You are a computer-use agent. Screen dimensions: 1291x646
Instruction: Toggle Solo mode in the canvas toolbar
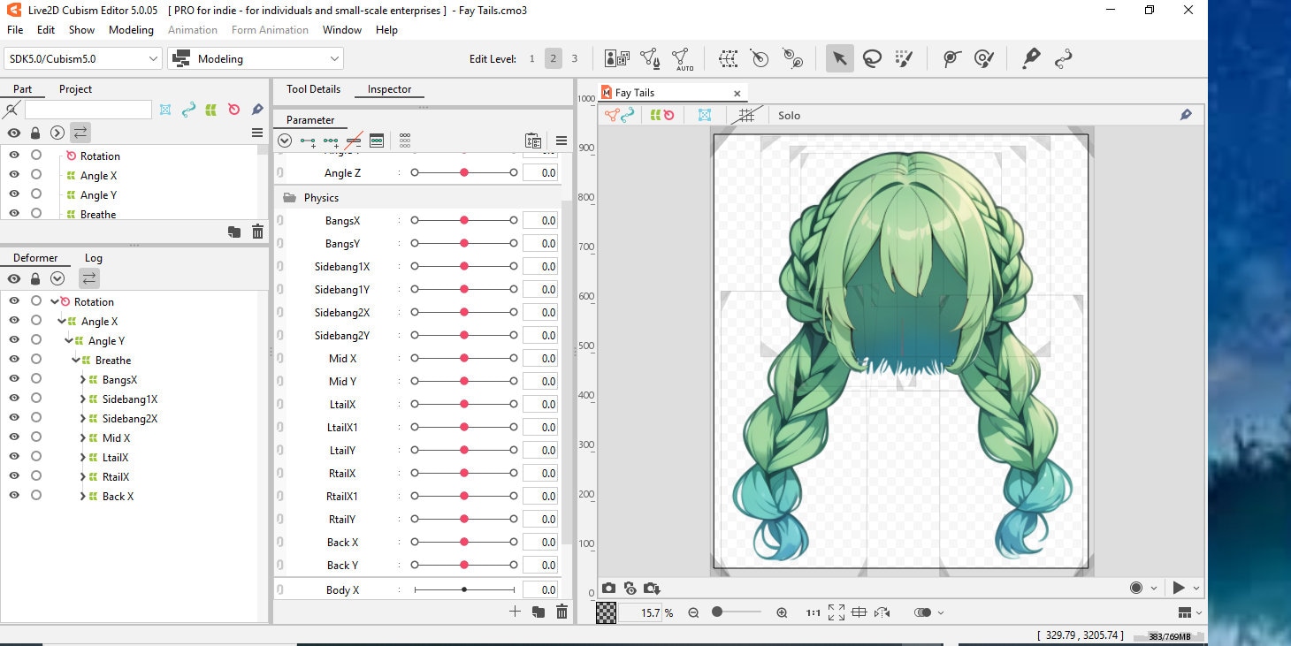coord(789,115)
